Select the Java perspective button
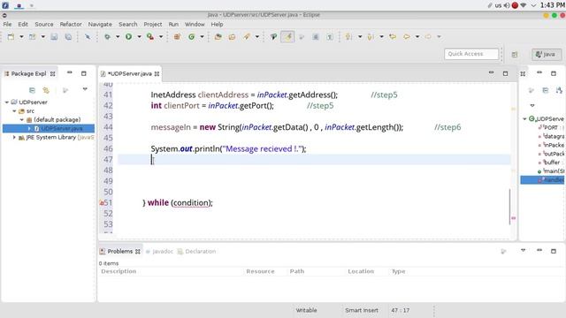Image resolution: width=566 pixels, height=318 pixels. [x=547, y=55]
